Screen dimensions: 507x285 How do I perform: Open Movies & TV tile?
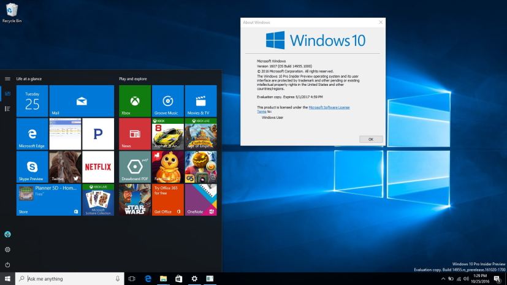point(201,101)
